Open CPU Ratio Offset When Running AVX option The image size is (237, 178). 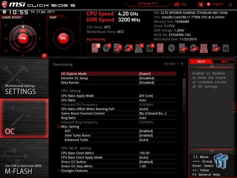(118, 109)
